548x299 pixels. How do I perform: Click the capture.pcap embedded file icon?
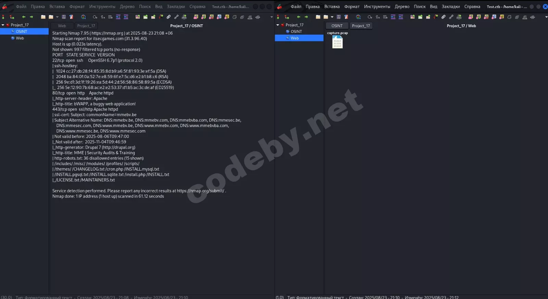coord(337,42)
